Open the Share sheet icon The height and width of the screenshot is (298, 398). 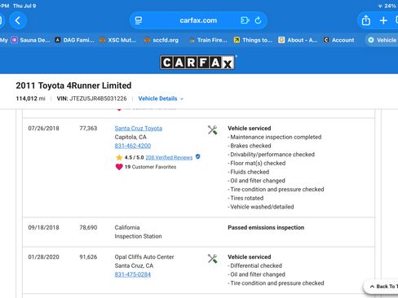[x=366, y=20]
